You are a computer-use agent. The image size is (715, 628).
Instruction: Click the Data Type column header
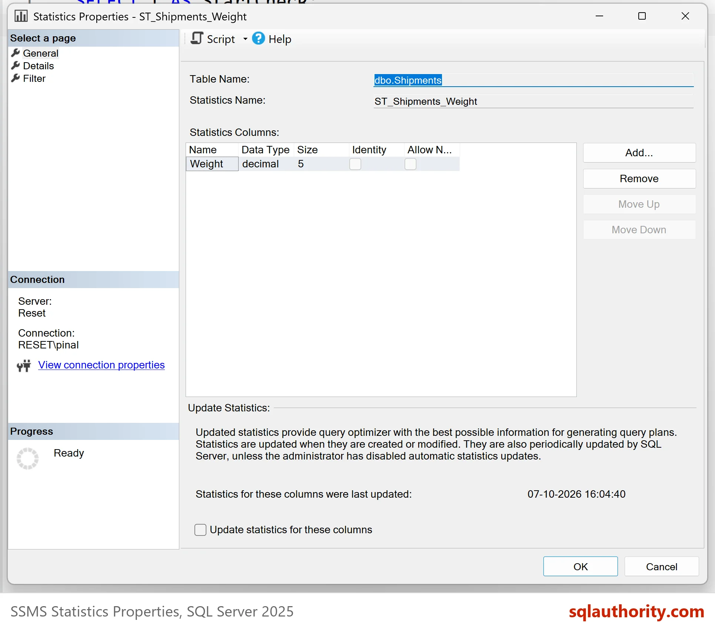click(266, 150)
